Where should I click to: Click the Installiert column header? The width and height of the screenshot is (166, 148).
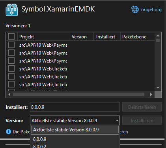(x=107, y=37)
